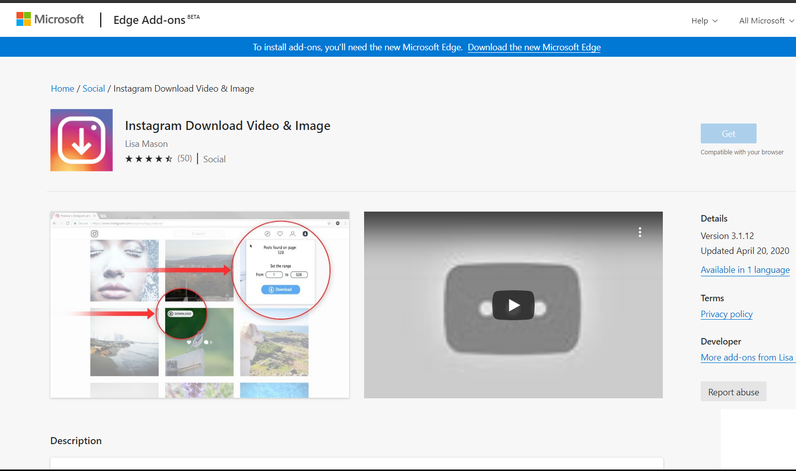The height and width of the screenshot is (471, 796).
Task: Go to Home breadcrumb
Action: [62, 89]
